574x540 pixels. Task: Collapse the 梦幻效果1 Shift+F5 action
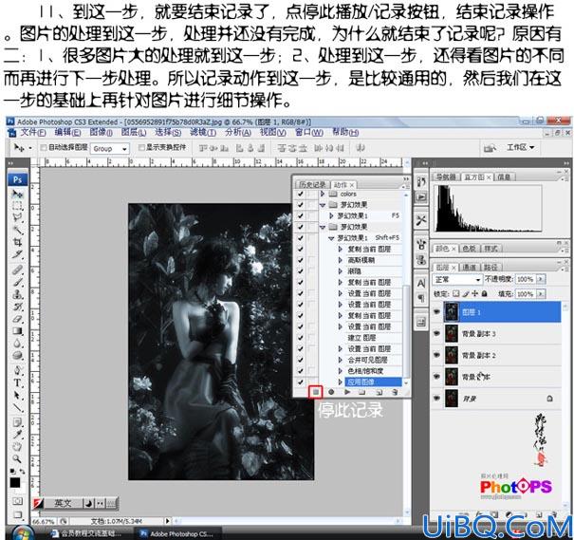click(332, 238)
